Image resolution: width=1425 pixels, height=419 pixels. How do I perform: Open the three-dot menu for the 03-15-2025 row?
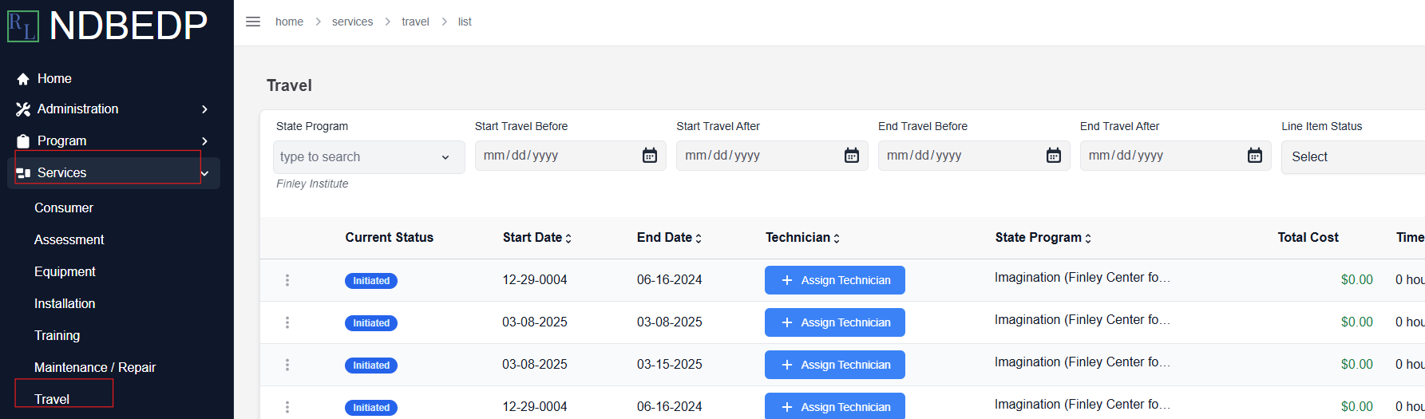click(x=287, y=365)
